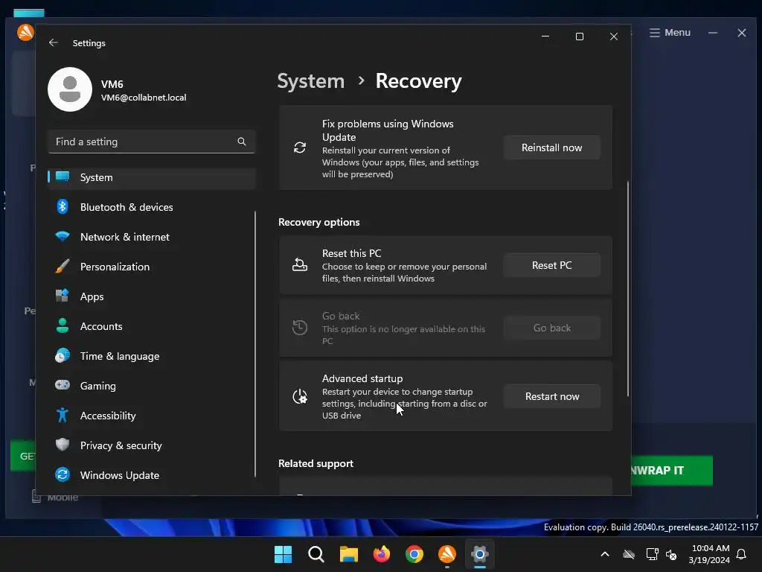Screen dimensions: 762x572
Task: Click the VM6 profile avatar
Action: point(70,89)
